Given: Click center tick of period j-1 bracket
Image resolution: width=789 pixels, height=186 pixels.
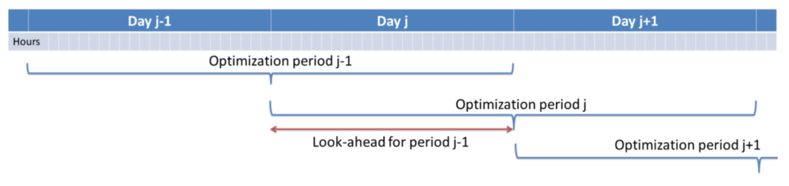Looking at the screenshot, I should coord(271,79).
